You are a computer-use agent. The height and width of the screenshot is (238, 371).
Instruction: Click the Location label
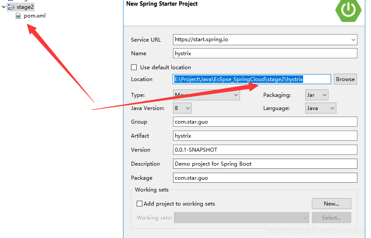pos(141,79)
